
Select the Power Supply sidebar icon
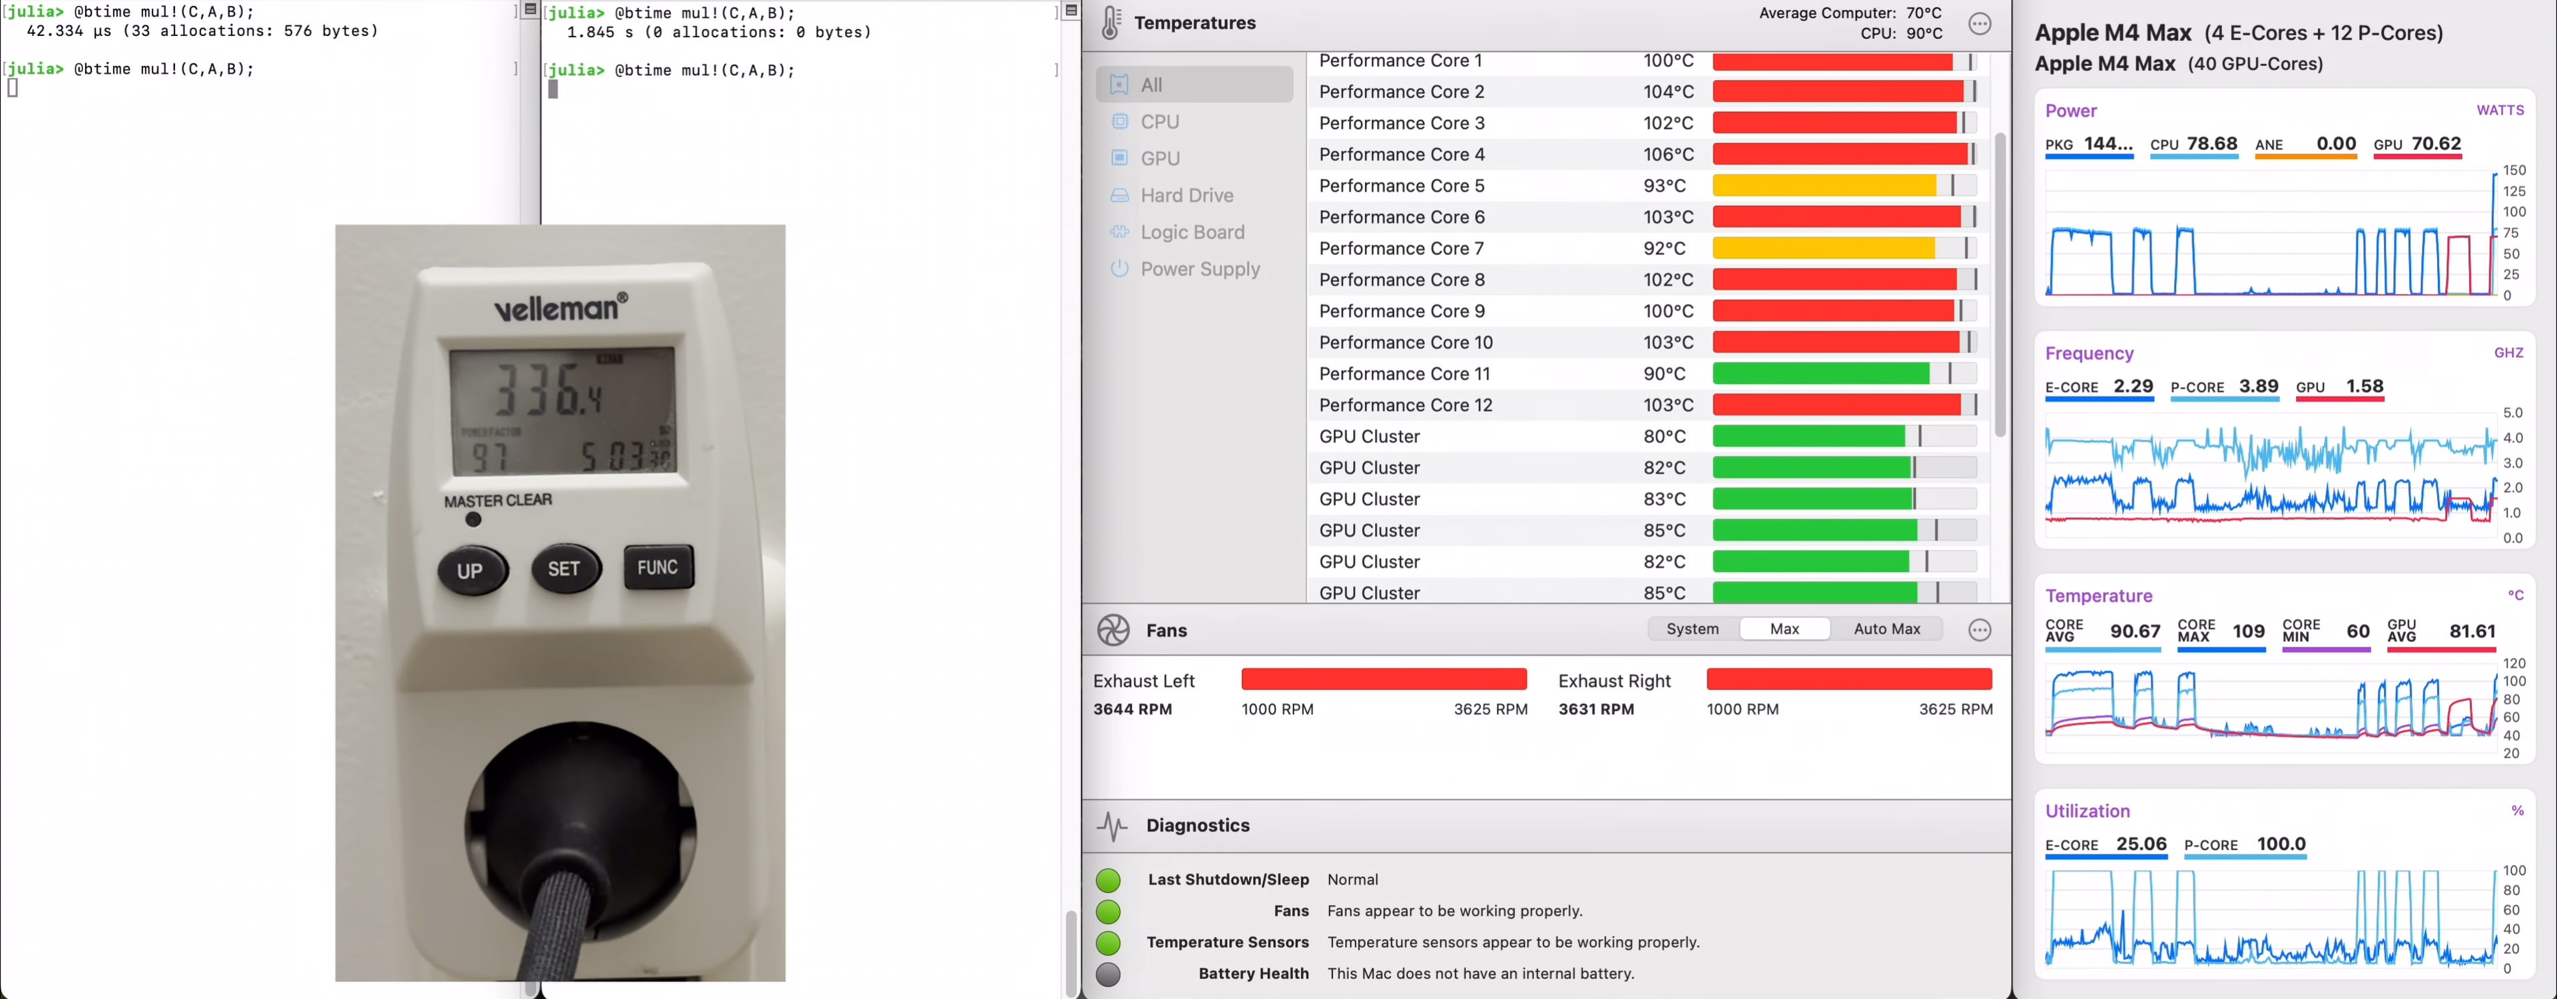coord(1119,269)
